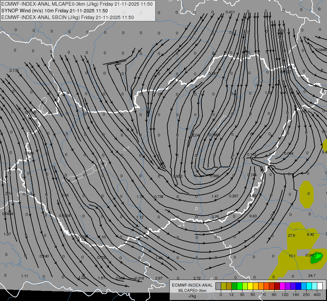Click the map value 0.152
The height and width of the screenshot is (301, 327).
tap(27, 194)
